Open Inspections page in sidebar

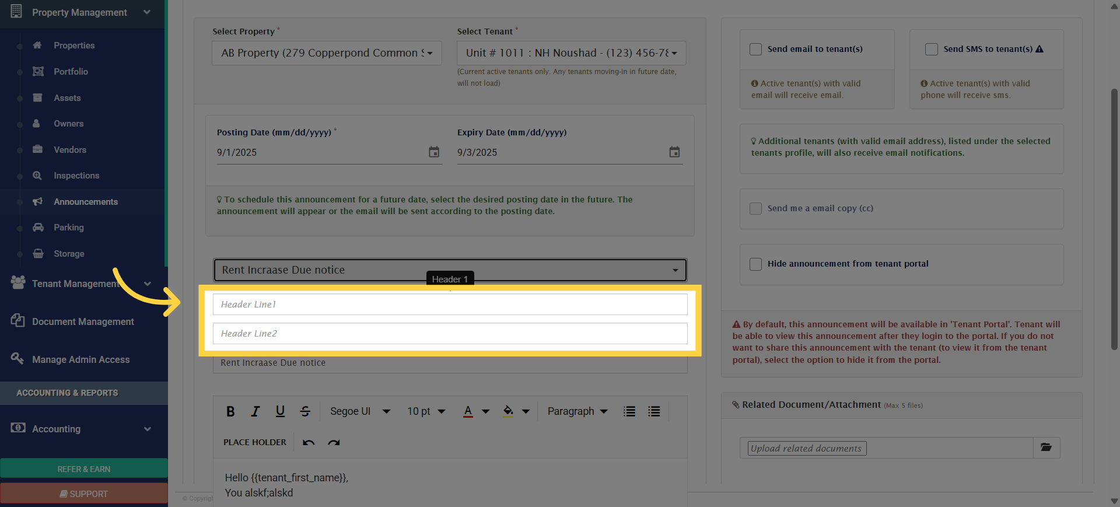(x=76, y=176)
